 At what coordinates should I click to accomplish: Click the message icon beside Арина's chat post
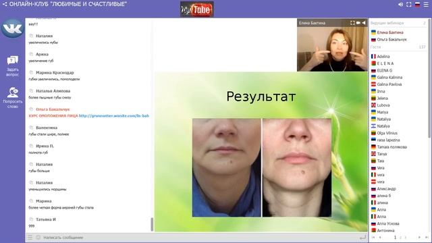coord(31,54)
